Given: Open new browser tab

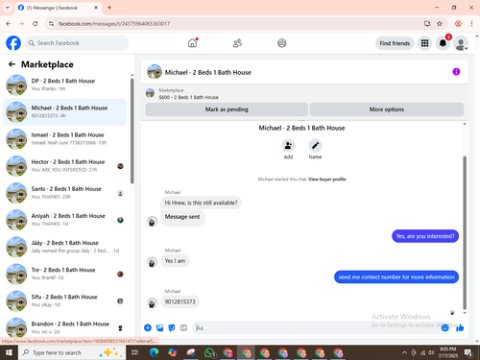Looking at the screenshot, I should point(109,8).
